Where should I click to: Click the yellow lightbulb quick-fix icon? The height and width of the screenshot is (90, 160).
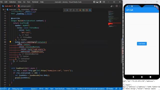(x=10, y=42)
